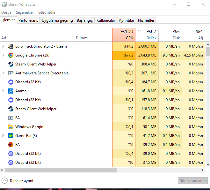
Task: Select the Windows Gezgini process row
Action: point(103,127)
